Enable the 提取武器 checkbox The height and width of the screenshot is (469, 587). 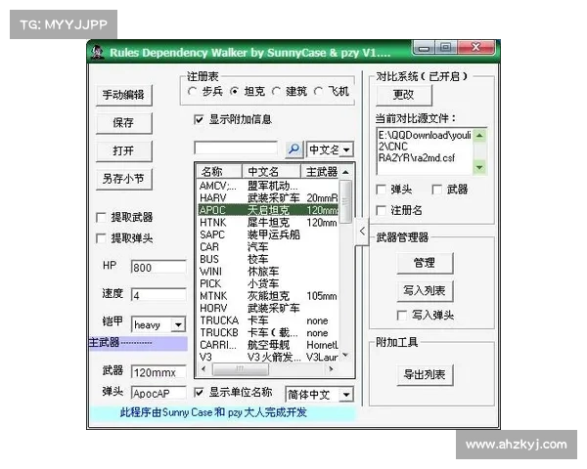click(101, 217)
